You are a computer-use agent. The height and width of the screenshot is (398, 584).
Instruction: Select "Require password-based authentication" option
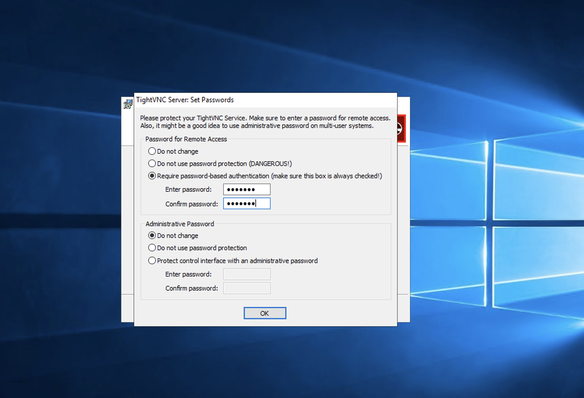pos(152,176)
